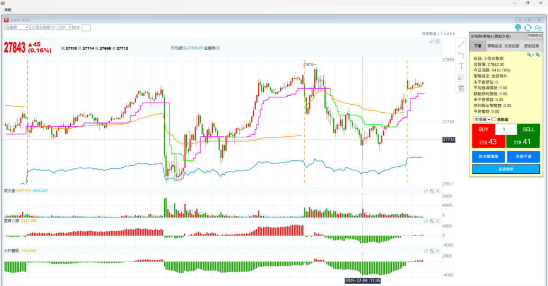The image size is (548, 286).
Task: Open the 台指期 market dropdown
Action: coord(17,27)
